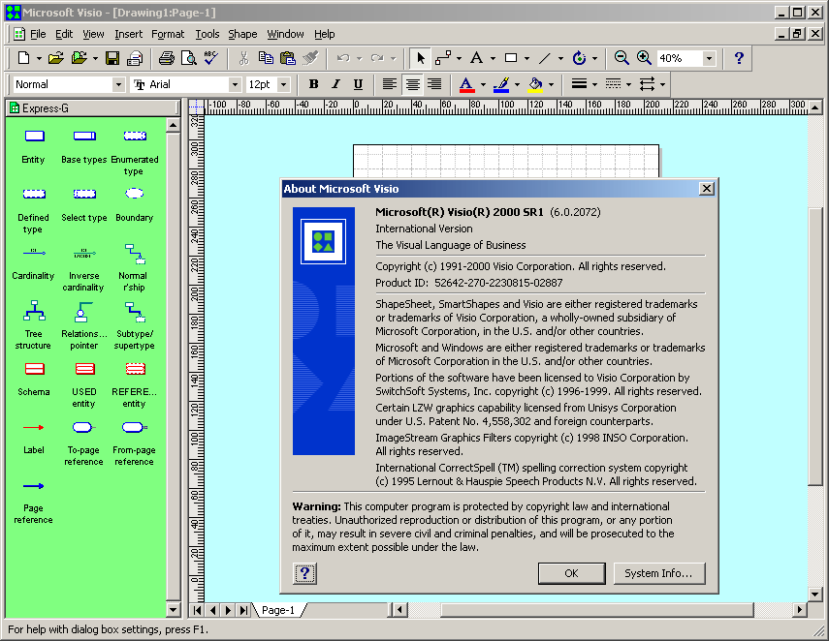Run the Spelling check icon
Screen dimensions: 829x641
(x=211, y=58)
